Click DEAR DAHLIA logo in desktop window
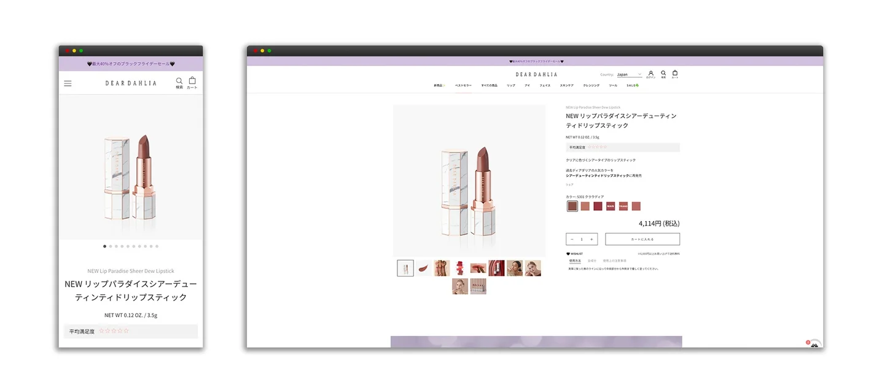 point(536,74)
